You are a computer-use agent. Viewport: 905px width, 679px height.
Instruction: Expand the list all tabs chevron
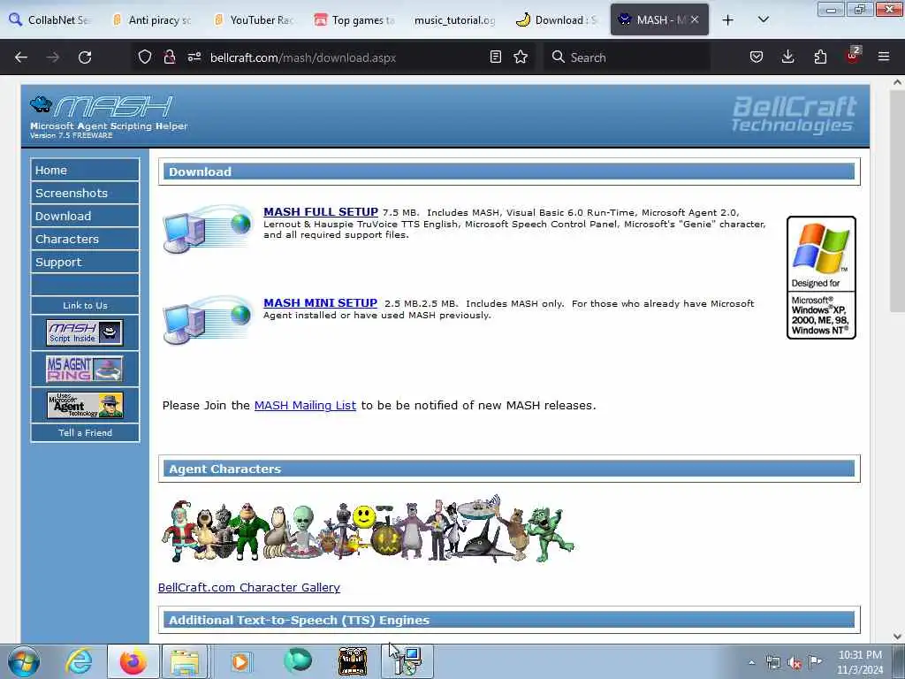click(763, 20)
